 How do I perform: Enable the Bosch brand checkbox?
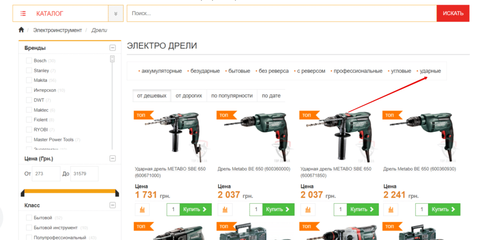coord(29,61)
